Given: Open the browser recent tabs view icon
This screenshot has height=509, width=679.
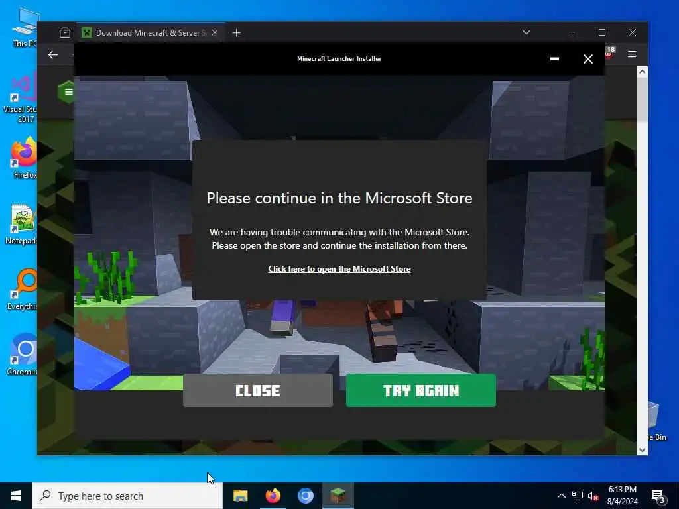Looking at the screenshot, I should (65, 33).
